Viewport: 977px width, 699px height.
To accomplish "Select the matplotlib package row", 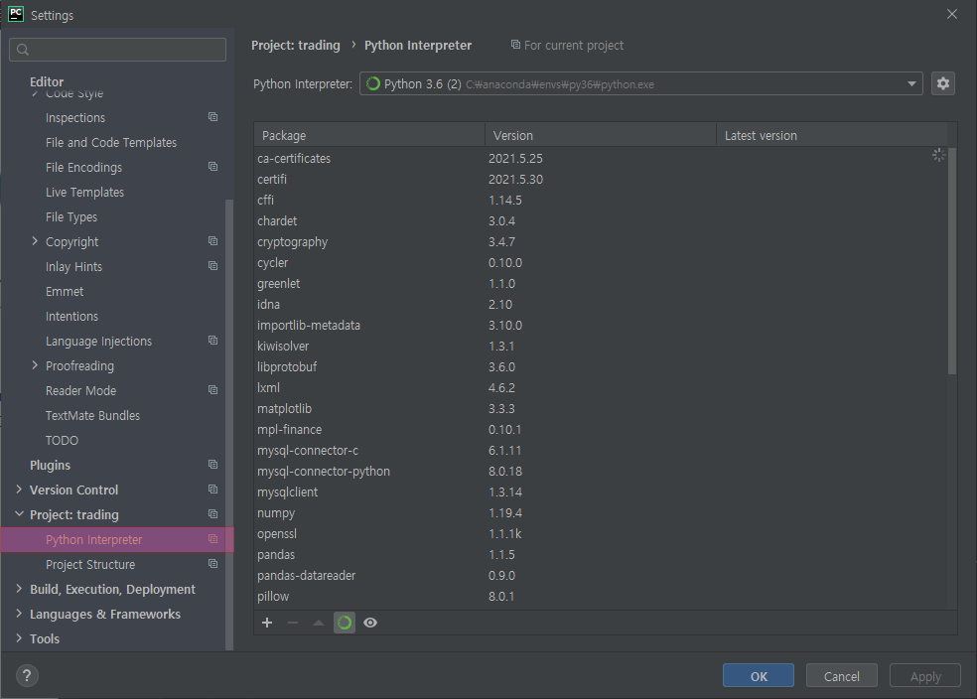I will 601,409.
